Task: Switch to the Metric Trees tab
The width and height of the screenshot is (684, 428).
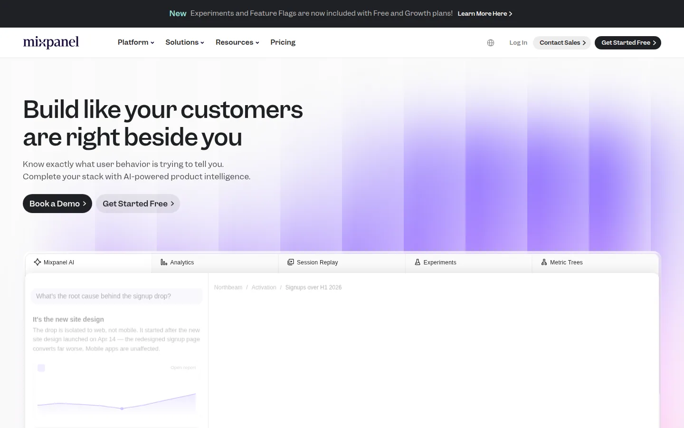Action: pyautogui.click(x=595, y=263)
